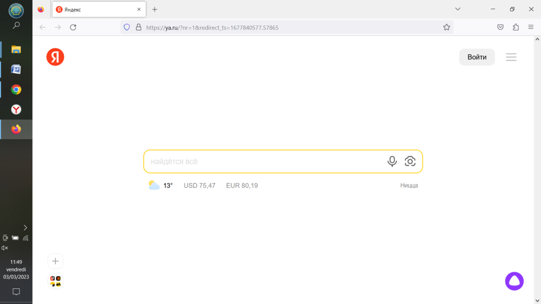Reload the current page
Image resolution: width=541 pixels, height=304 pixels.
click(73, 27)
